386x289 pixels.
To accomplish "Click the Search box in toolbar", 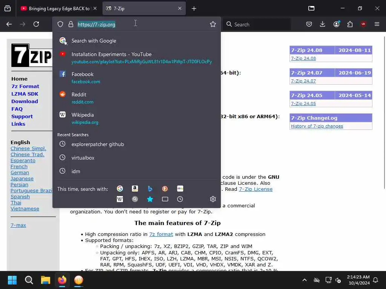I will click(257, 24).
